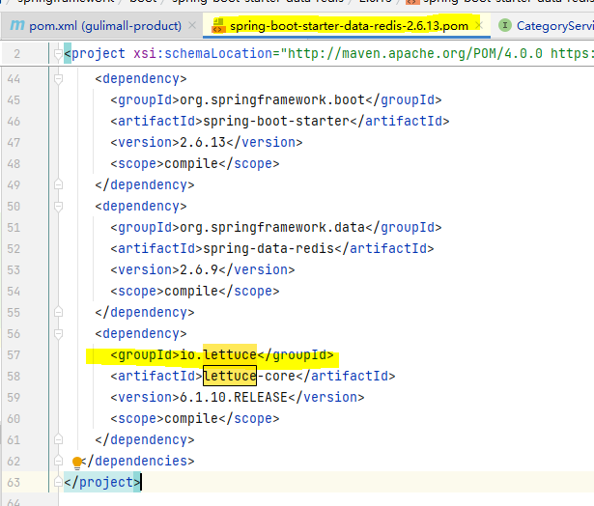This screenshot has height=506, width=594.
Task: Click the fold end marker at line 55
Action: coord(58,313)
